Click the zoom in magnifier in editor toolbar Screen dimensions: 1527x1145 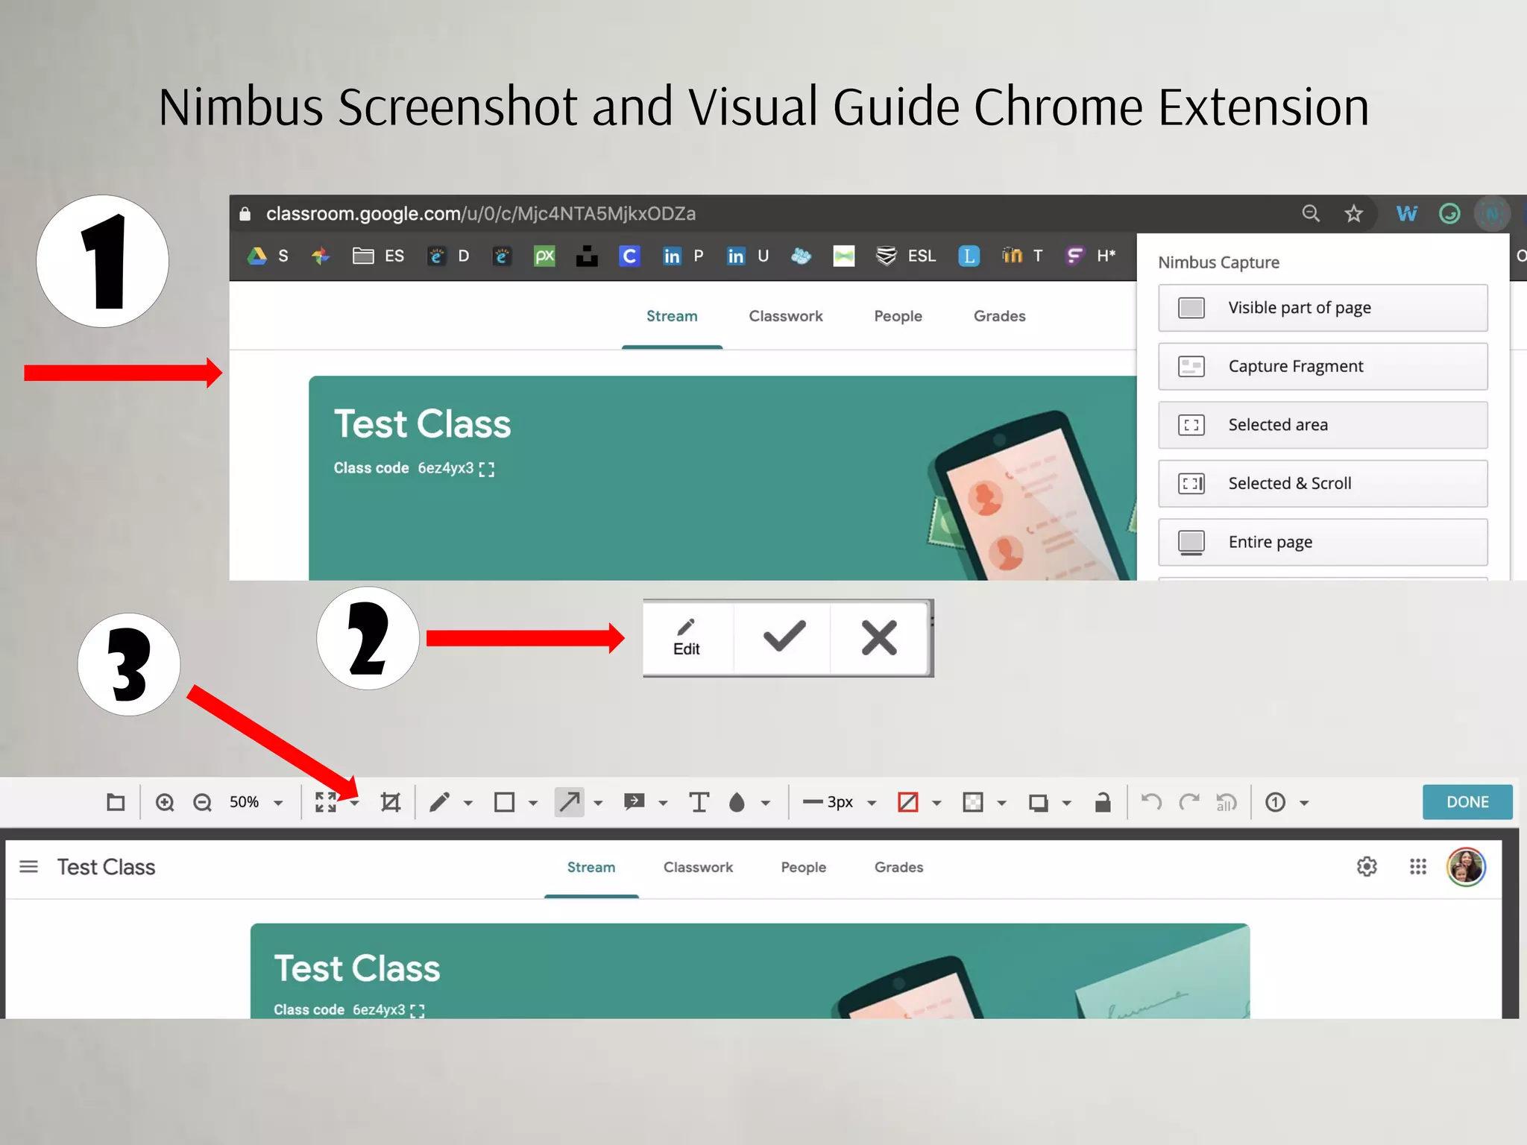point(165,802)
